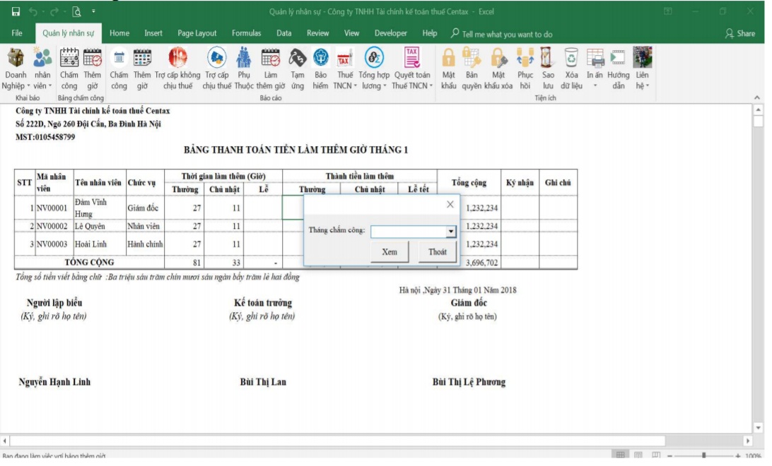Select the Sao lưu backup icon

(x=547, y=58)
